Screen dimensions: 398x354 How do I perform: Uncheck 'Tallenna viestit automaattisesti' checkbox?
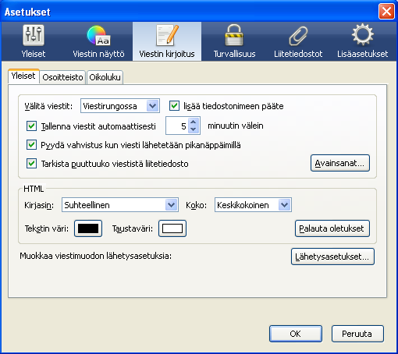pos(31,126)
